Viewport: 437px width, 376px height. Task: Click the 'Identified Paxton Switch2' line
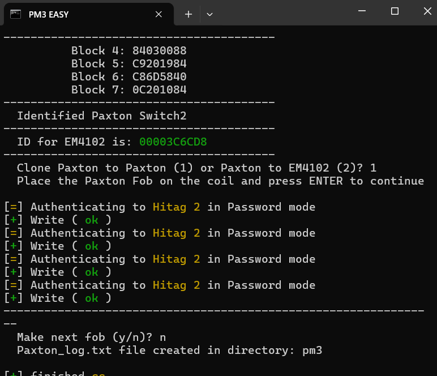coord(102,116)
